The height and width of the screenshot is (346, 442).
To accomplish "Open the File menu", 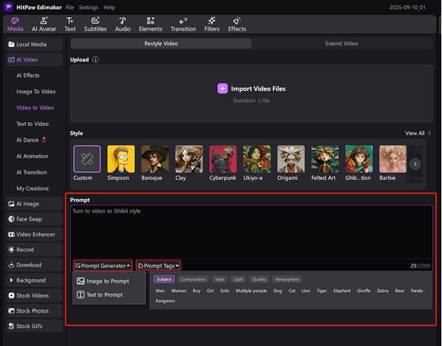I will (x=70, y=8).
